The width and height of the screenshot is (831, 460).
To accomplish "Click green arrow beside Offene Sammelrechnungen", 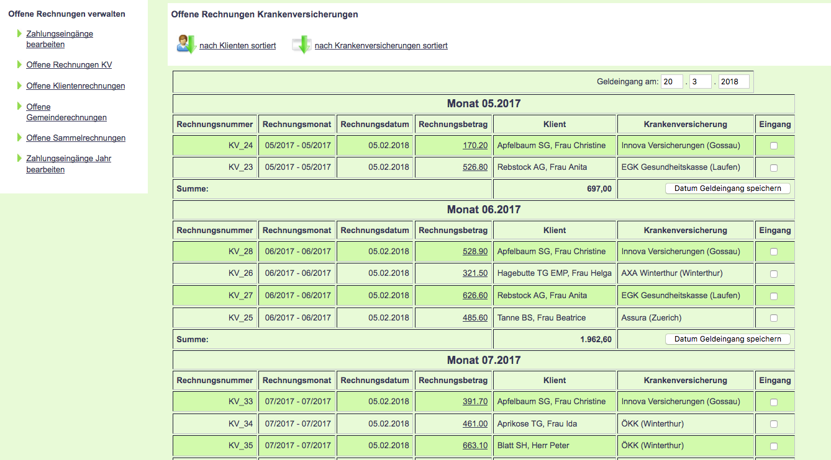I will click(x=20, y=138).
